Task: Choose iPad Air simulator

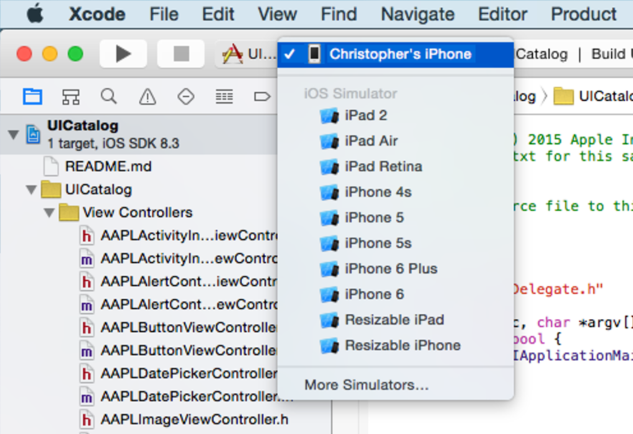Action: click(x=395, y=141)
